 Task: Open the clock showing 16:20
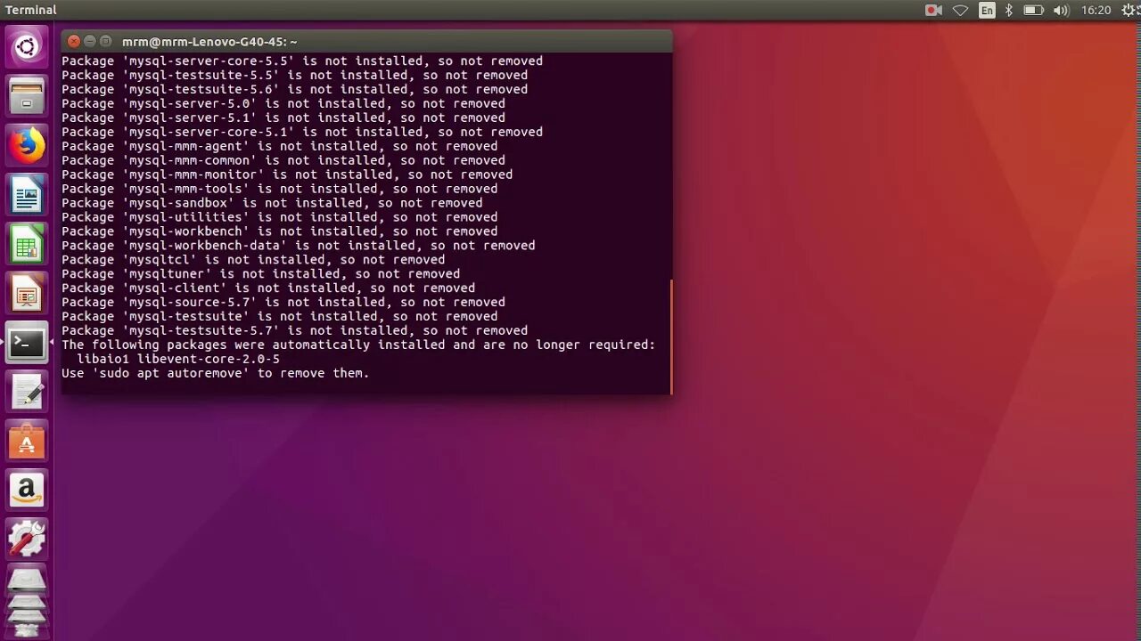[1096, 10]
